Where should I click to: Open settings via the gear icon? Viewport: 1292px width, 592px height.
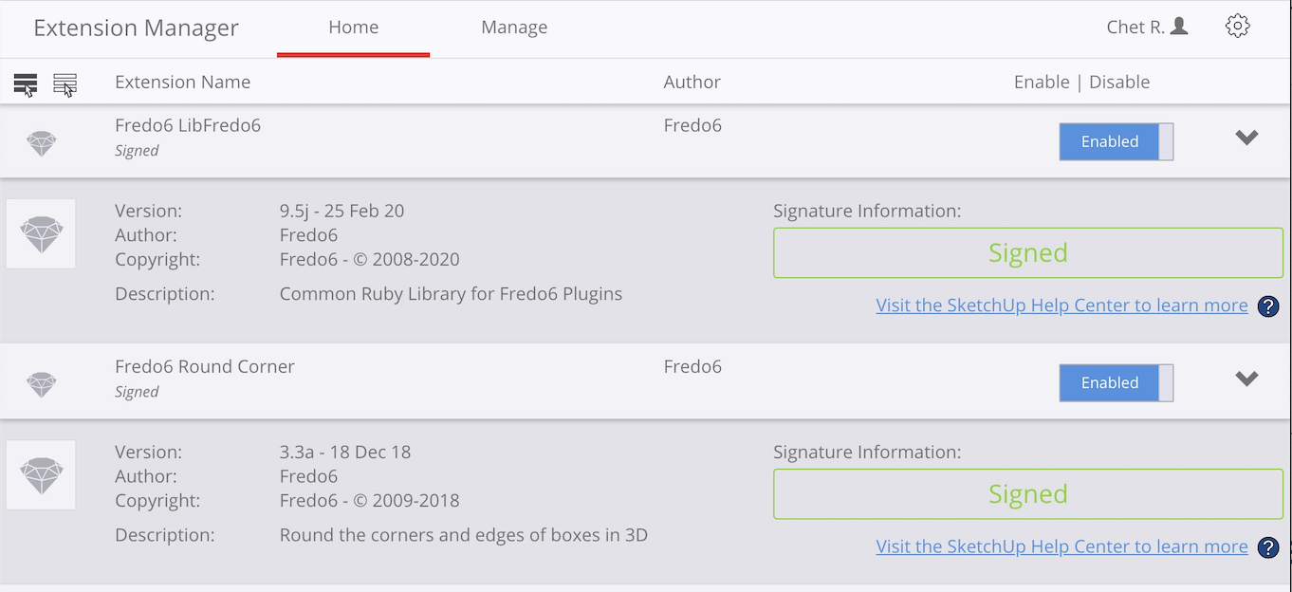[1237, 27]
